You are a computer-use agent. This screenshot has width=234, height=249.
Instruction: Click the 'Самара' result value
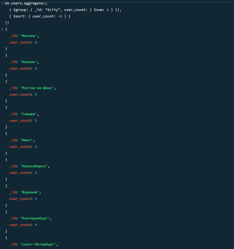coord(29,114)
